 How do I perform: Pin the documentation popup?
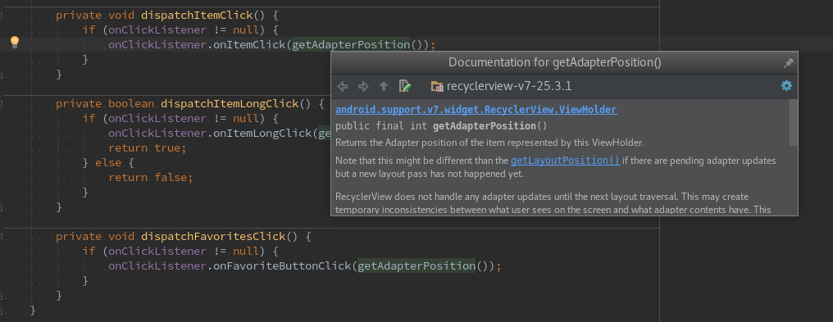point(789,63)
